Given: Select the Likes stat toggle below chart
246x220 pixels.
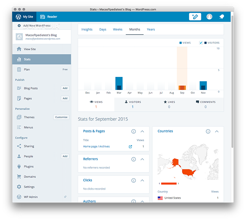Looking at the screenshot, I should pos(169,104).
